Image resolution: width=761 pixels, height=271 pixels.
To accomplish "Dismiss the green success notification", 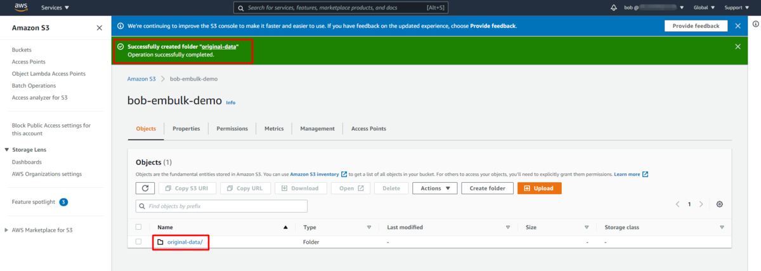I will pyautogui.click(x=738, y=46).
